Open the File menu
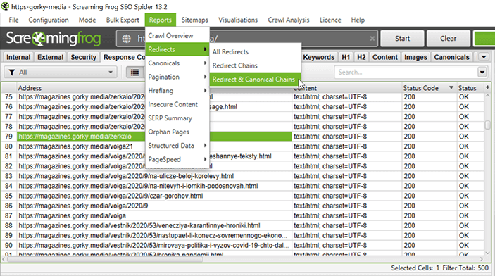The width and height of the screenshot is (495, 276). click(x=13, y=20)
